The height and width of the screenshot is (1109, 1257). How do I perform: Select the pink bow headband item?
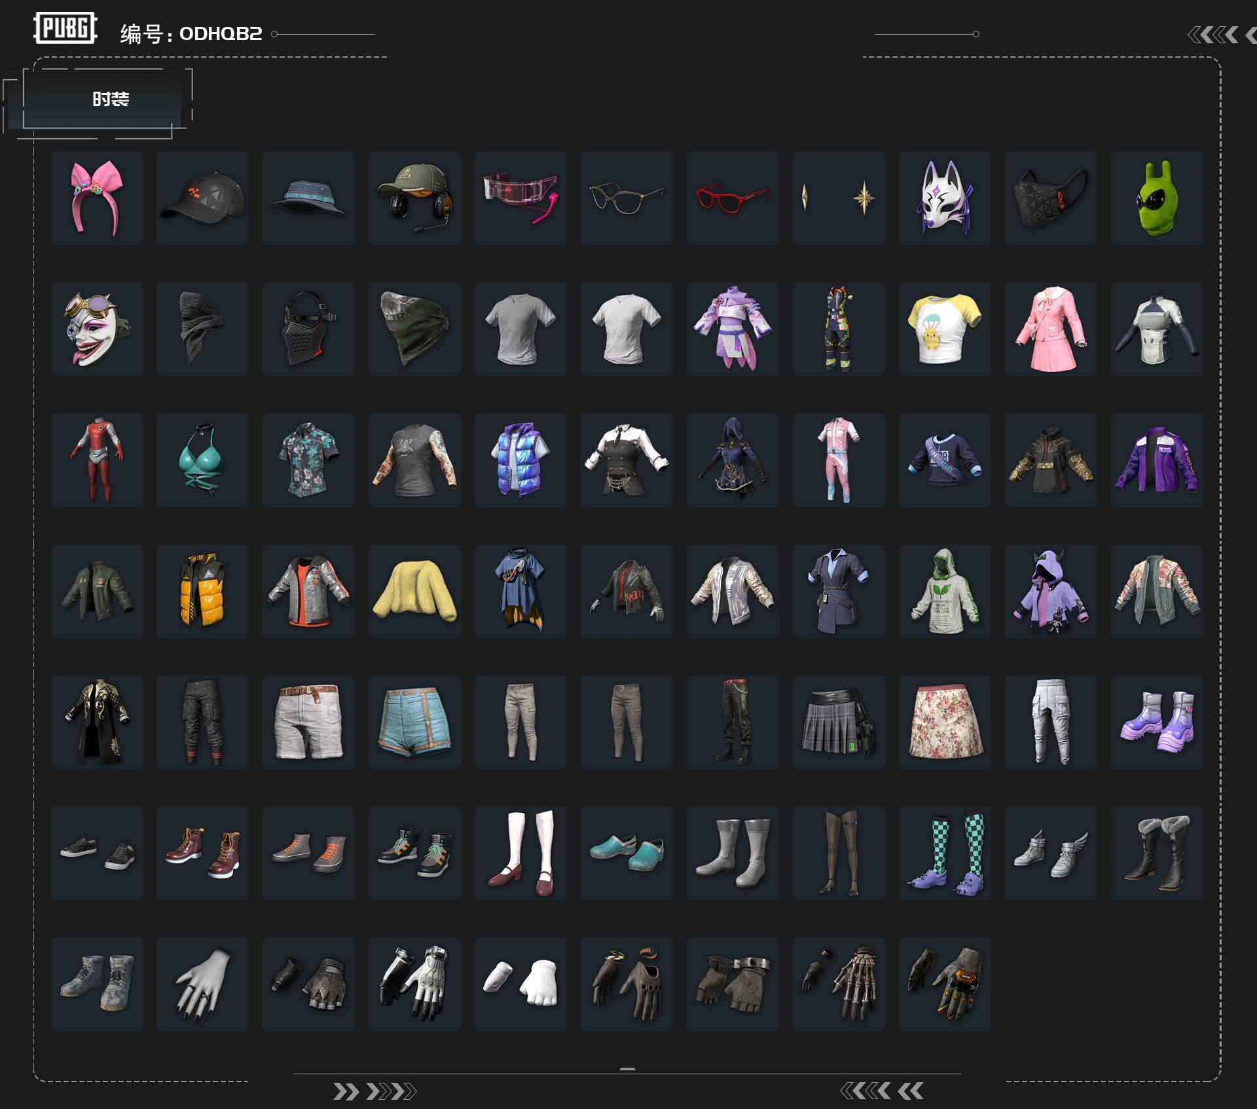coord(97,198)
